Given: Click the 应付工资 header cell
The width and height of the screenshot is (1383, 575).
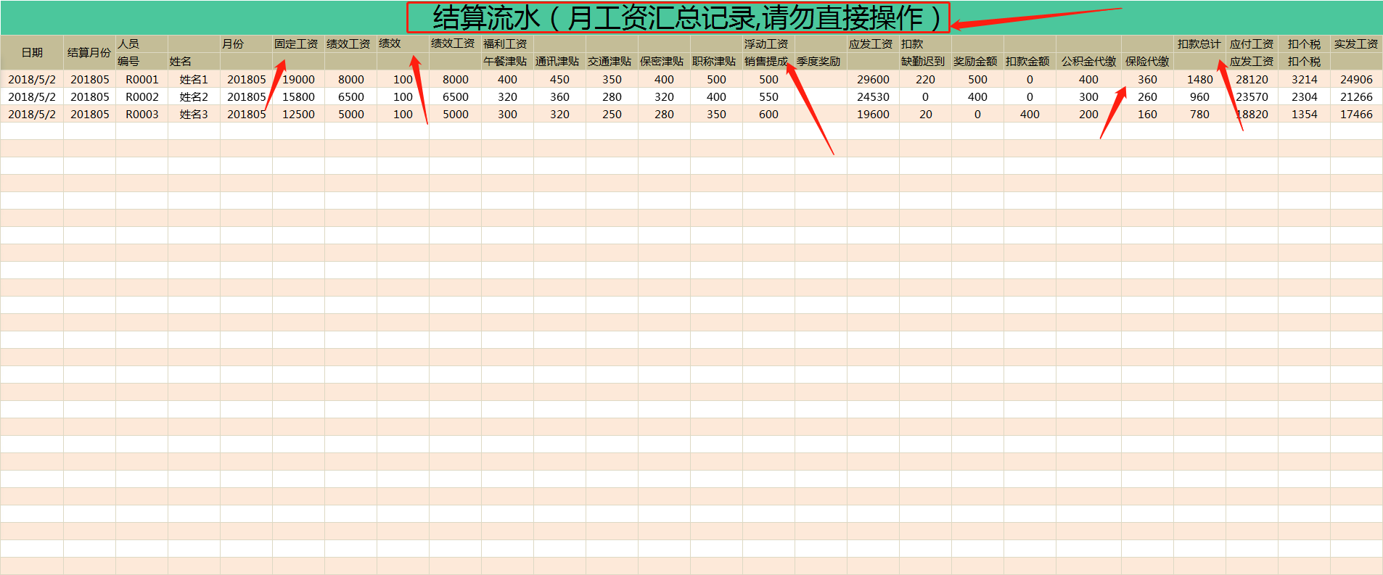Looking at the screenshot, I should [1252, 44].
